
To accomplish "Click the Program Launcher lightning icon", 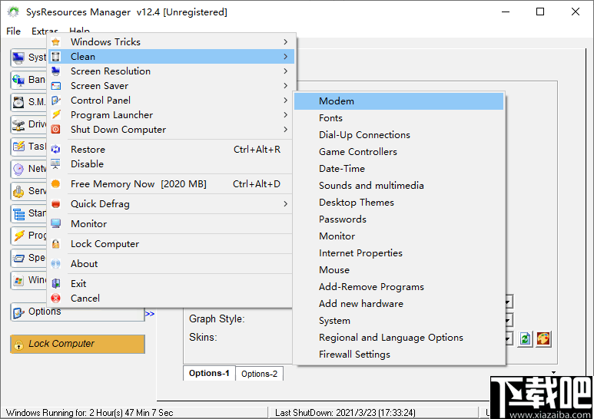I will click(x=55, y=115).
